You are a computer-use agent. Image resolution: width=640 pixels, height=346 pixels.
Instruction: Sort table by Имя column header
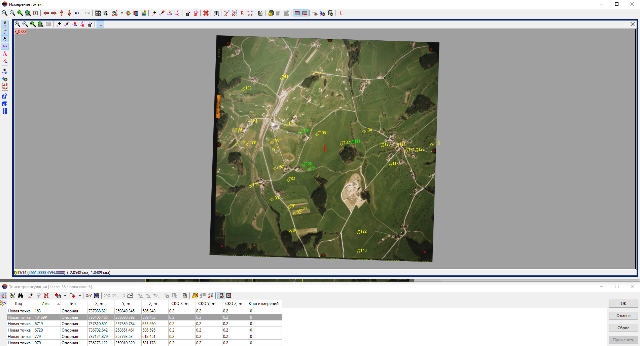(47, 304)
